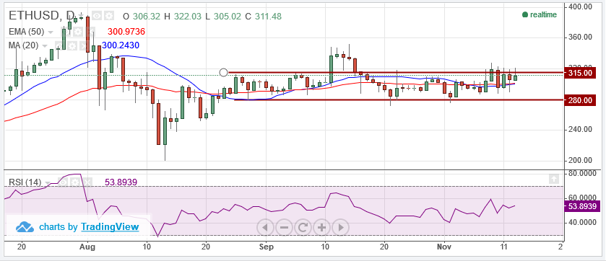606x261 pixels.
Task: Click Sep label on time axis
Action: [x=266, y=247]
